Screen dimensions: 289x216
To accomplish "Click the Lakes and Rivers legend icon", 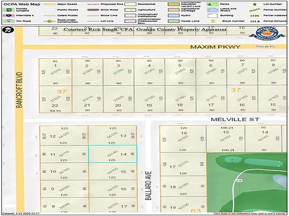I will [x=213, y=9].
